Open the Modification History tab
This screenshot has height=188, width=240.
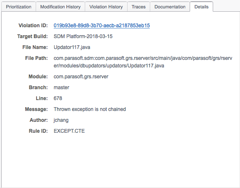tap(60, 7)
